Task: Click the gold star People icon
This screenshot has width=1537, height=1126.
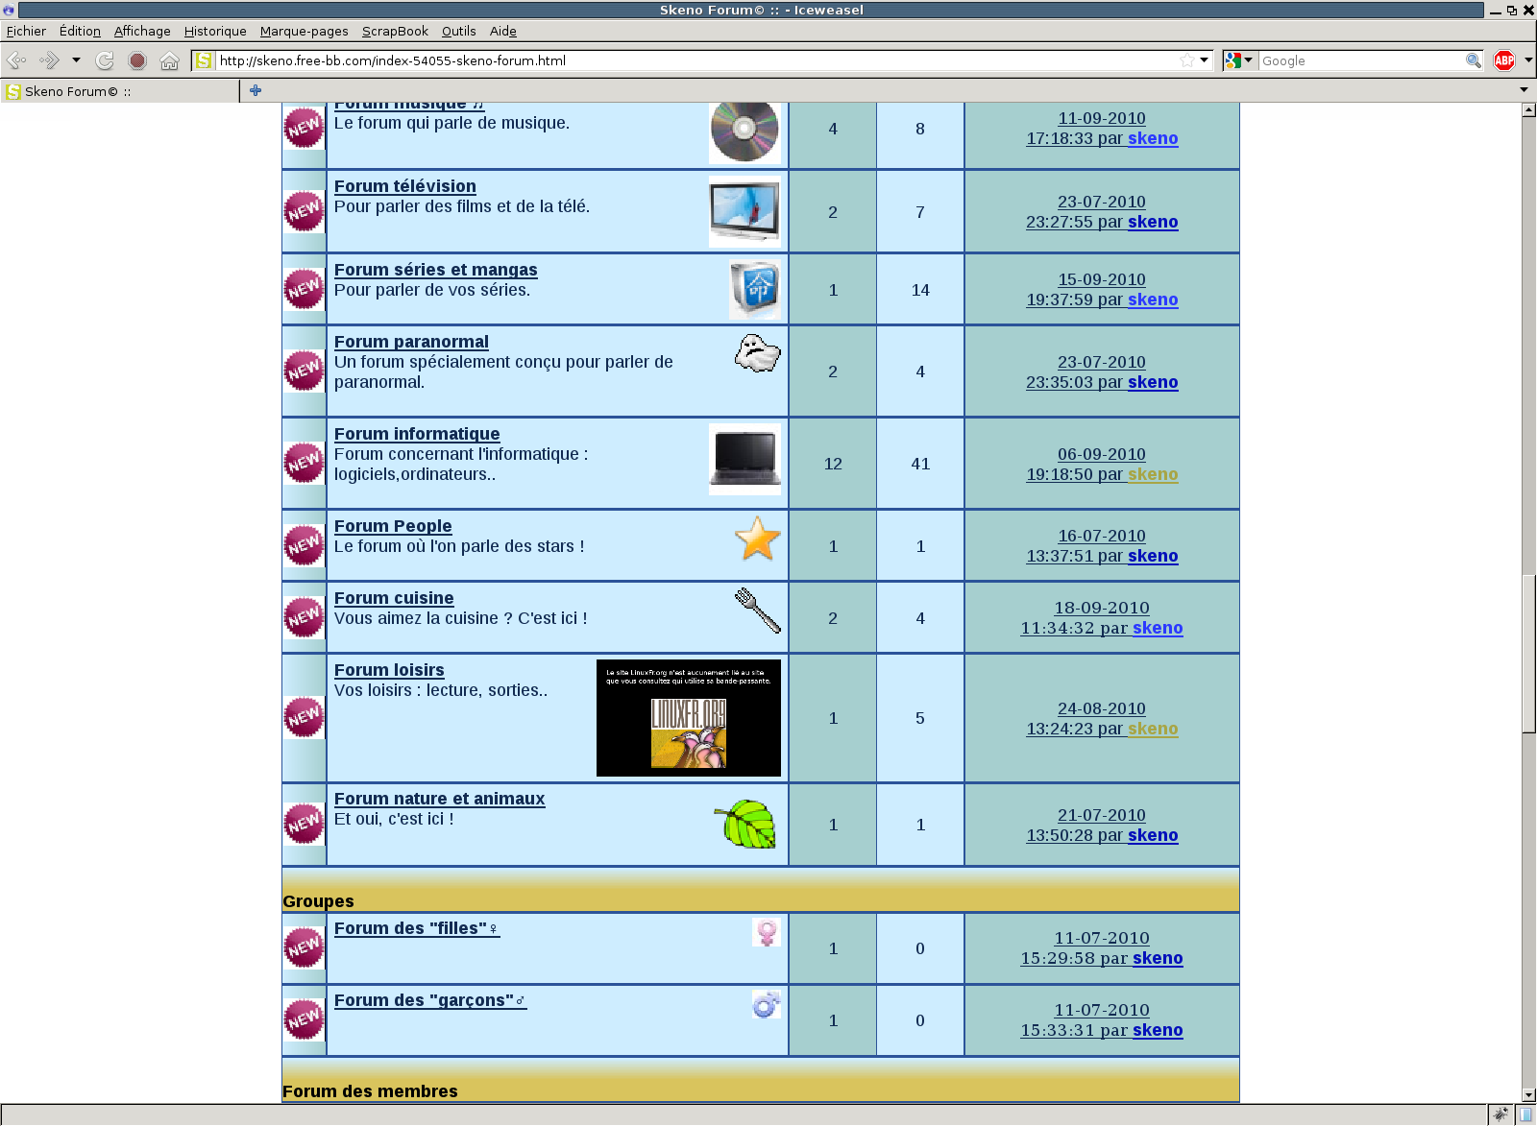Action: (x=757, y=539)
